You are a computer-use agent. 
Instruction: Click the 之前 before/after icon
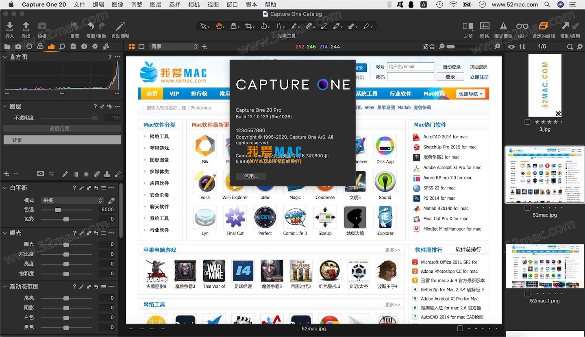(x=468, y=26)
